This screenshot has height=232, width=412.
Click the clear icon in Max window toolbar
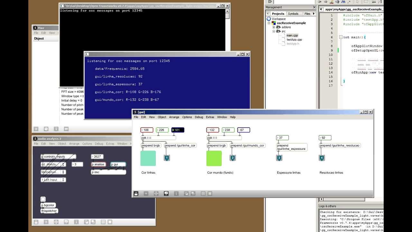pyautogui.click(x=36, y=129)
